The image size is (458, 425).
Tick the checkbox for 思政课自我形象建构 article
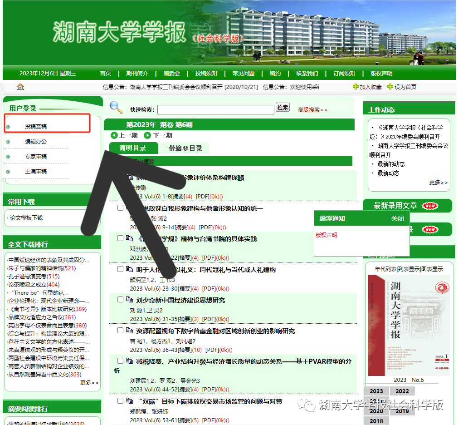120,208
